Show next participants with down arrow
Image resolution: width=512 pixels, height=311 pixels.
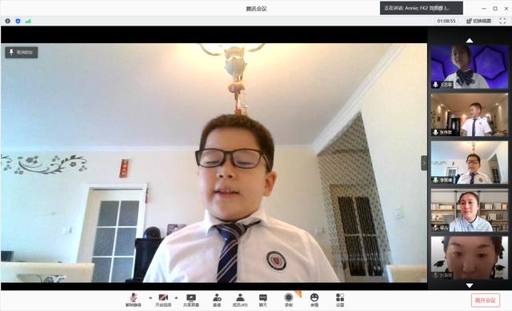pos(470,285)
